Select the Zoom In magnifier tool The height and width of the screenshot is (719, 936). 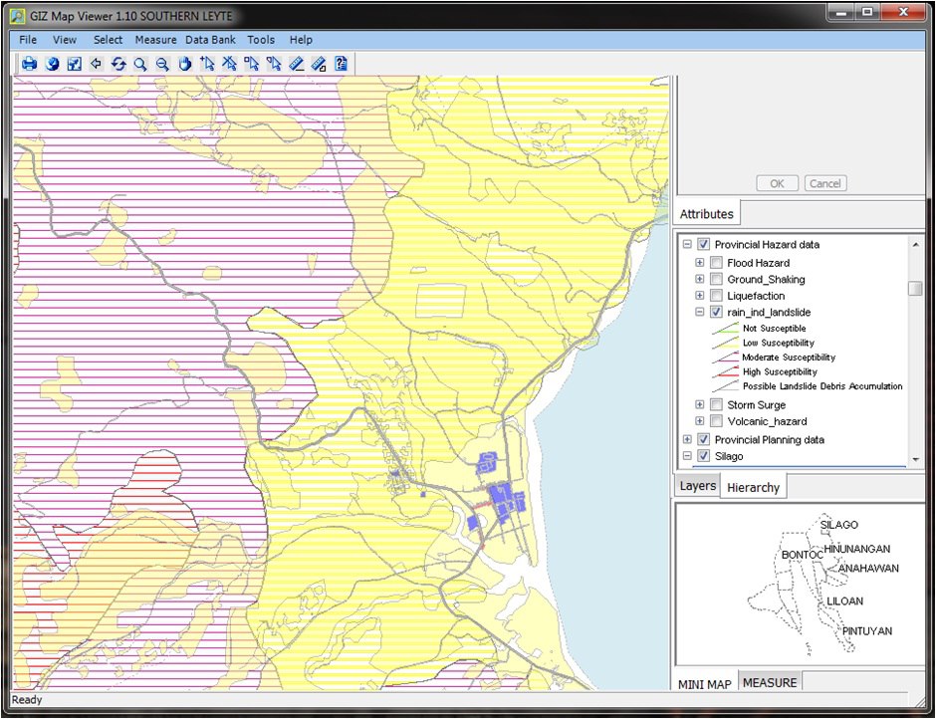140,64
